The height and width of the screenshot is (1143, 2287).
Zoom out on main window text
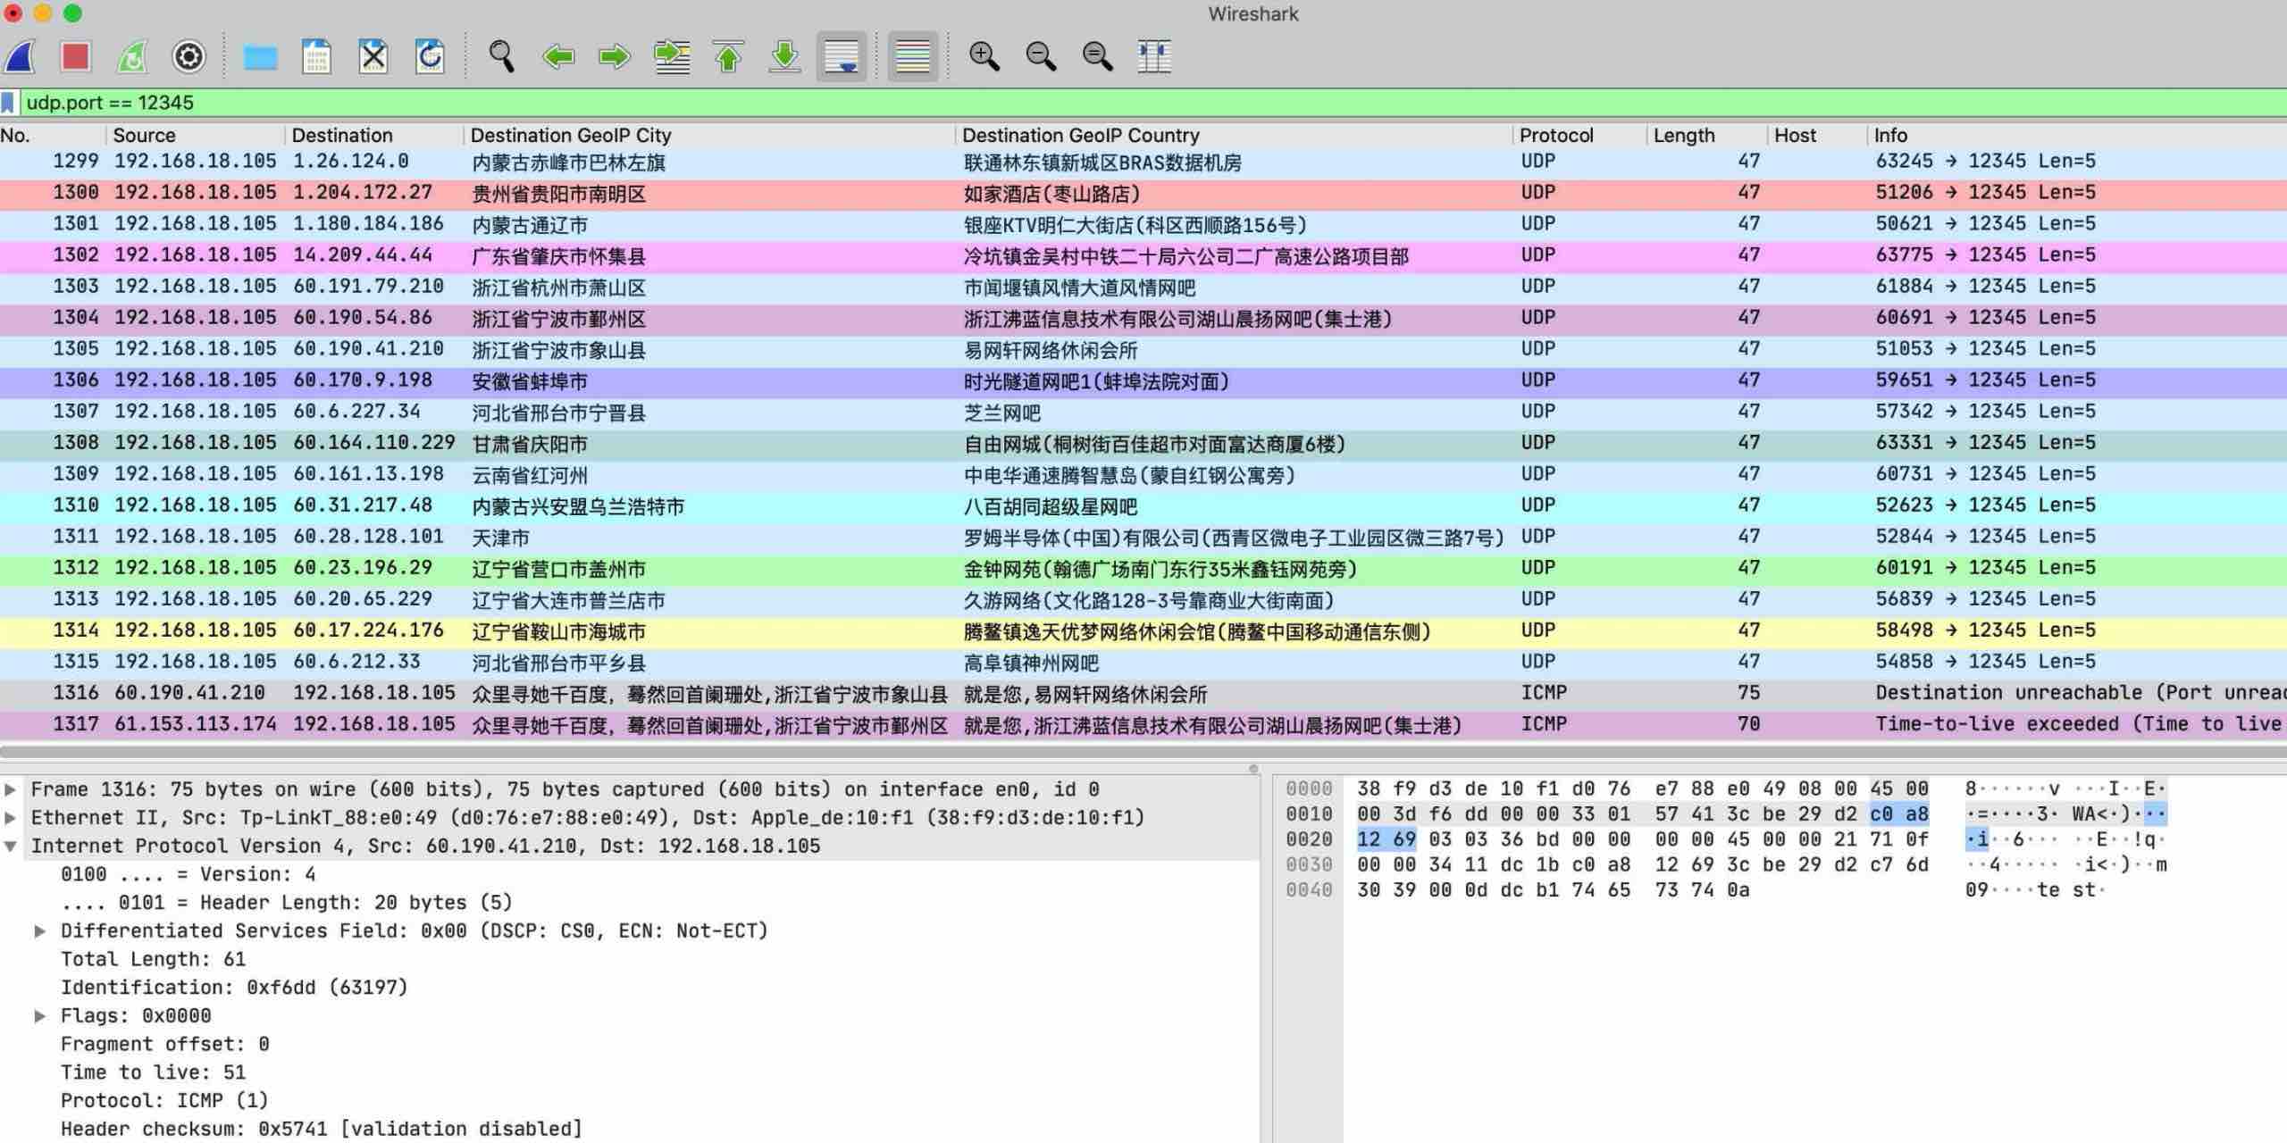click(x=1041, y=57)
